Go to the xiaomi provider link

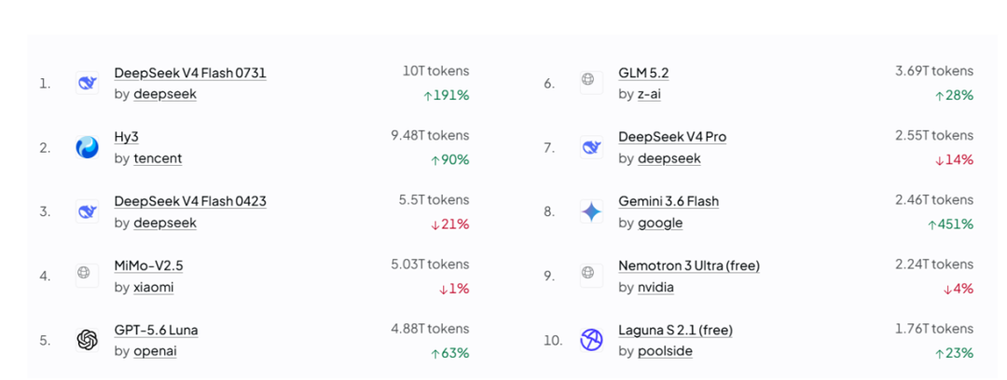click(154, 287)
